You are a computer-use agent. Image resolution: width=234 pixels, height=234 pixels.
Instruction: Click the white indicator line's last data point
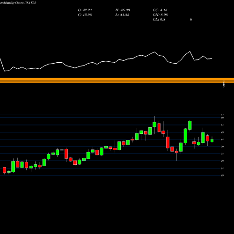(x=212, y=58)
